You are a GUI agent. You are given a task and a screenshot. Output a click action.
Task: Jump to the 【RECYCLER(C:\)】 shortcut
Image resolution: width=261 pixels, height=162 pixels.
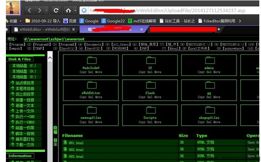click(199, 45)
